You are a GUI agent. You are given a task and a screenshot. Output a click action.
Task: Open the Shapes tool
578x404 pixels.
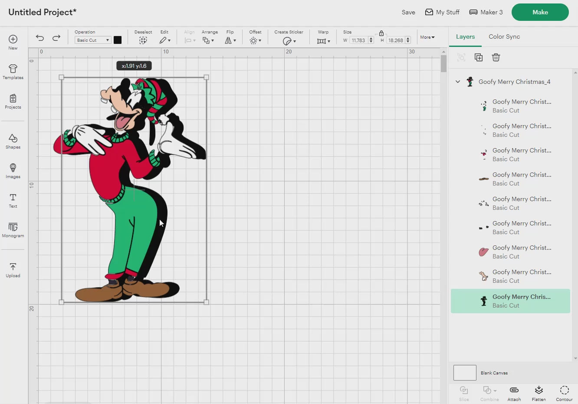[x=13, y=142]
